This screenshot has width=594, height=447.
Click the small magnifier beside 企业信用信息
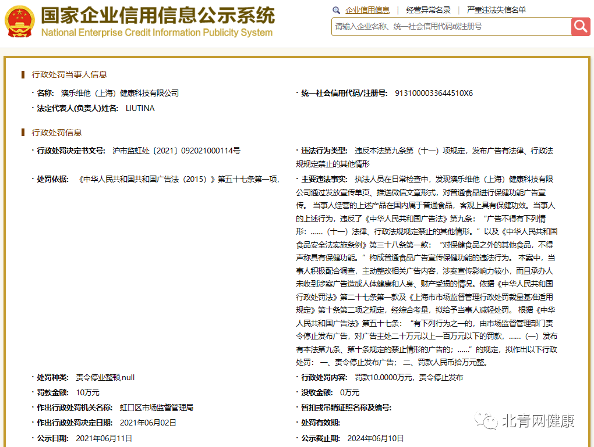coord(336,10)
